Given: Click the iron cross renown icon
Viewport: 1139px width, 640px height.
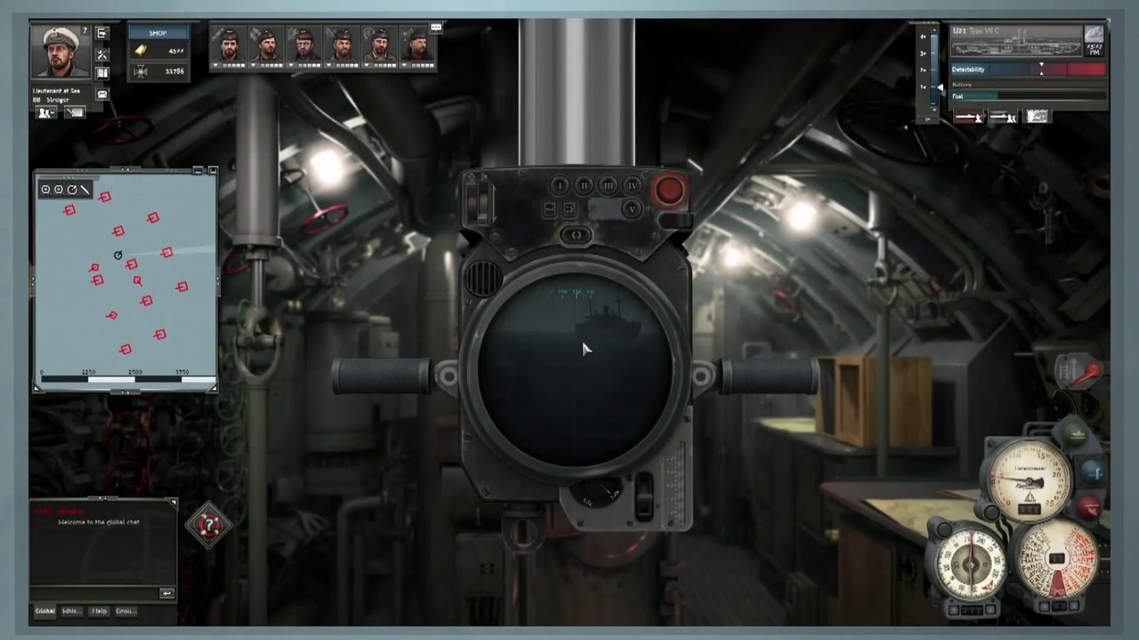Looking at the screenshot, I should 141,71.
